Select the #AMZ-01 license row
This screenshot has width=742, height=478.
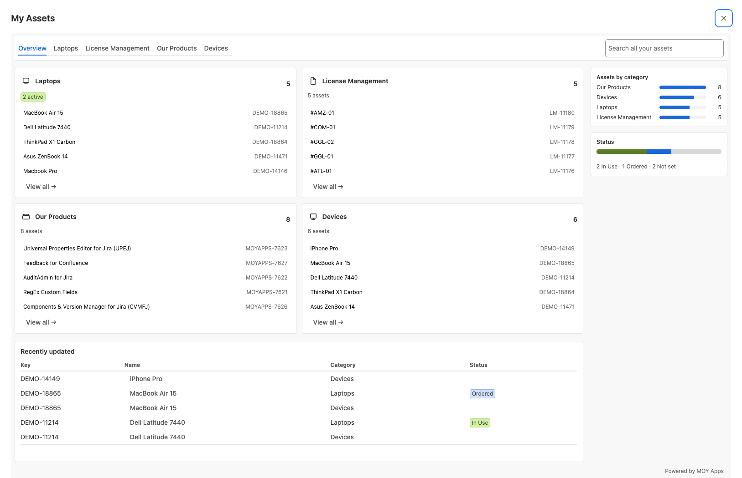tap(442, 113)
